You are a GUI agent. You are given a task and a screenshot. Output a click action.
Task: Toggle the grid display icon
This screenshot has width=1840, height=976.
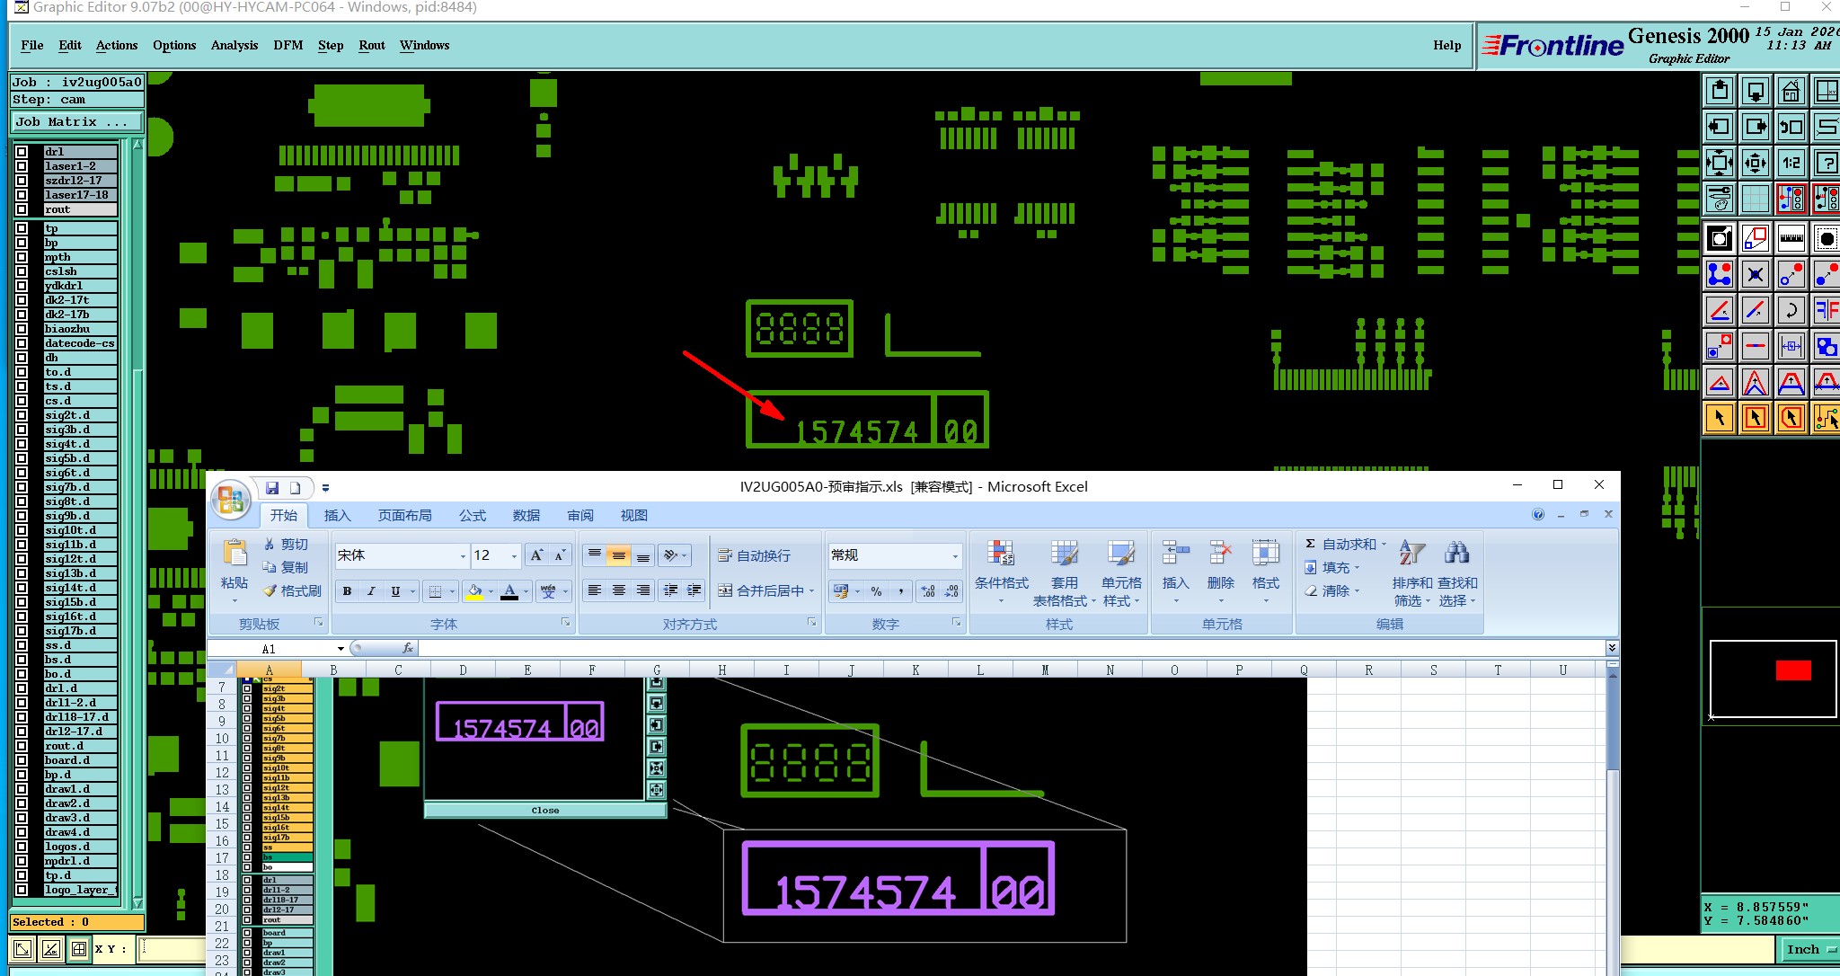point(1755,199)
